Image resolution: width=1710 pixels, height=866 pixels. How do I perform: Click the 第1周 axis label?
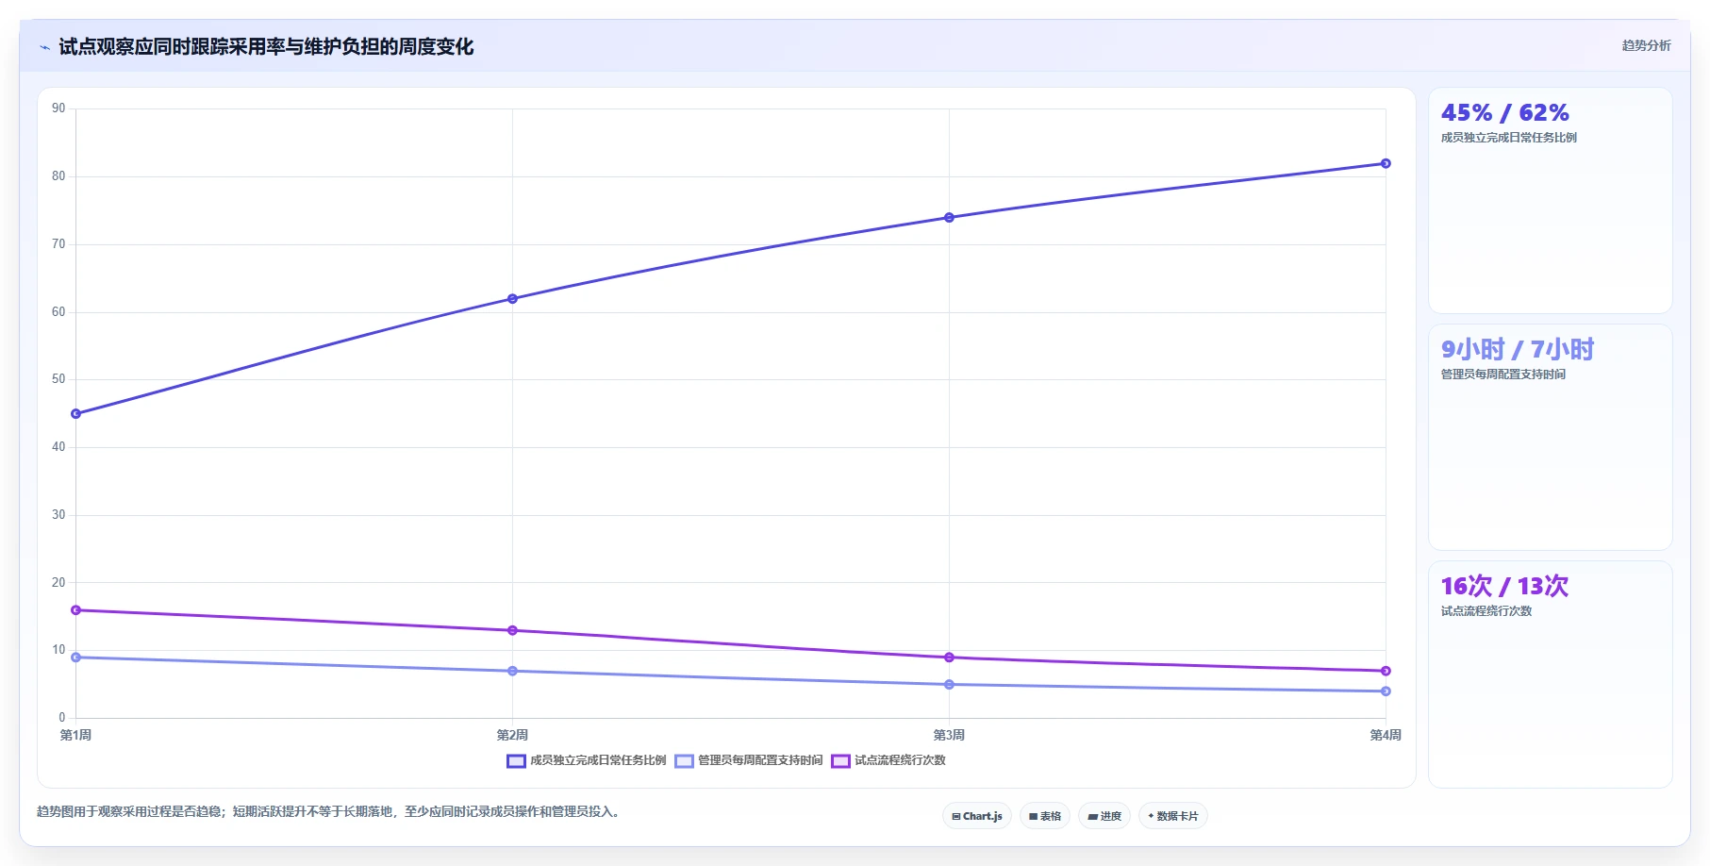[x=76, y=735]
